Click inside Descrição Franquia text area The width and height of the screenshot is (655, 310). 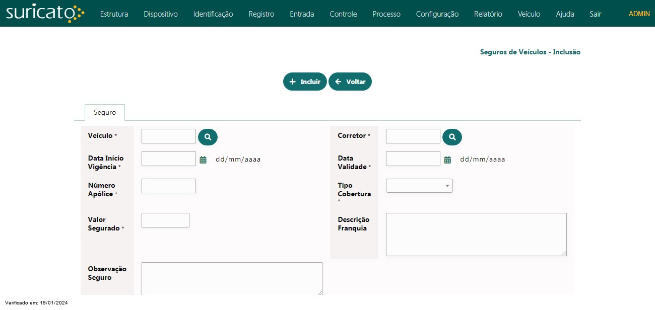476,235
